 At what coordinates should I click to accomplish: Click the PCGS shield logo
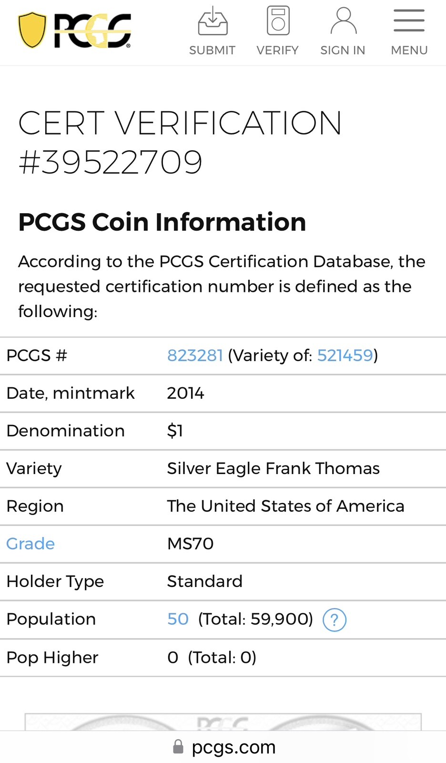32,31
